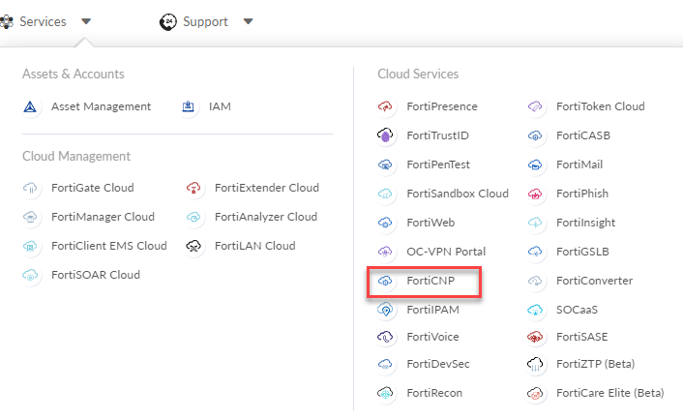Go to FortiManager Cloud
683x419 pixels.
pyautogui.click(x=103, y=217)
